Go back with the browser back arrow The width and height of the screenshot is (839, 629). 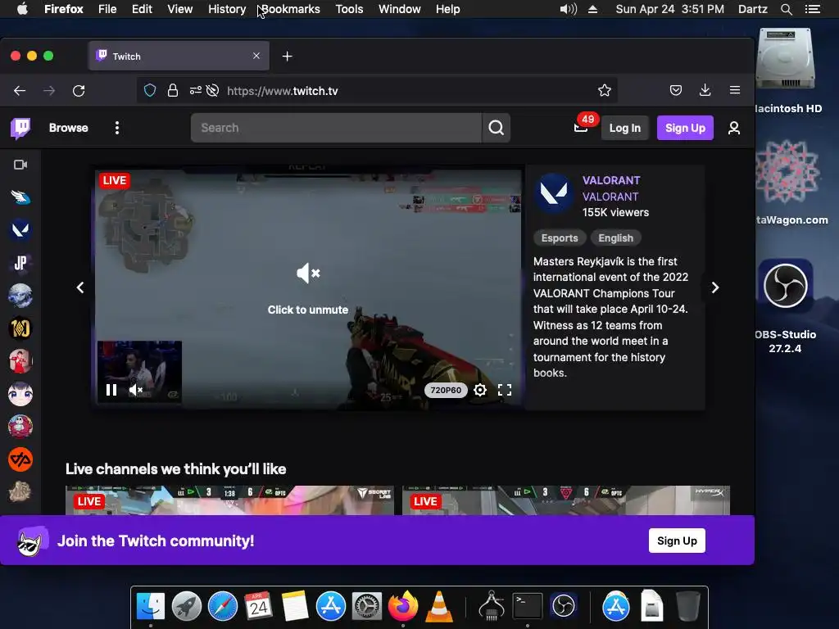(x=20, y=91)
